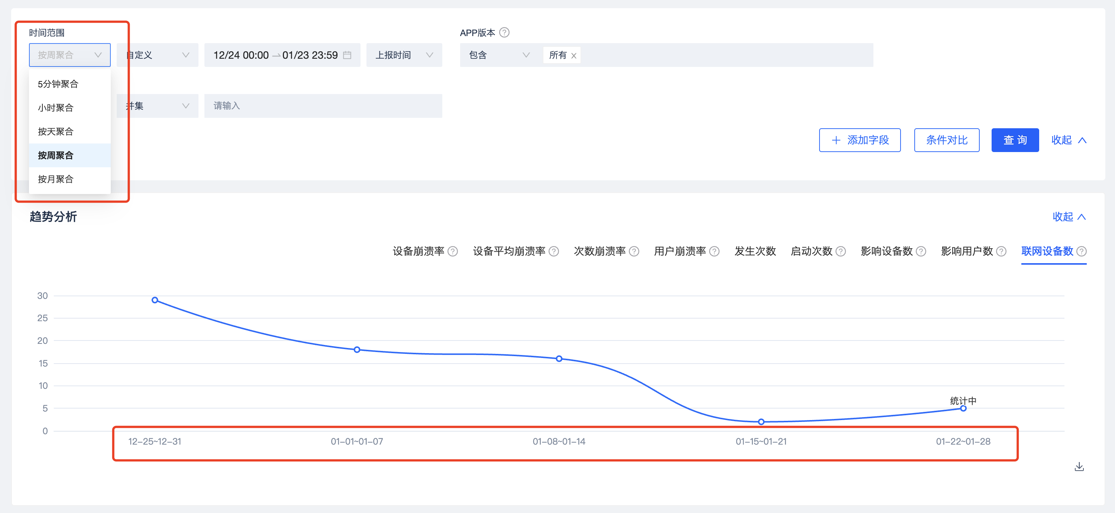Open help icon beside 用户崩溃率
This screenshot has height=513, width=1115.
point(715,251)
